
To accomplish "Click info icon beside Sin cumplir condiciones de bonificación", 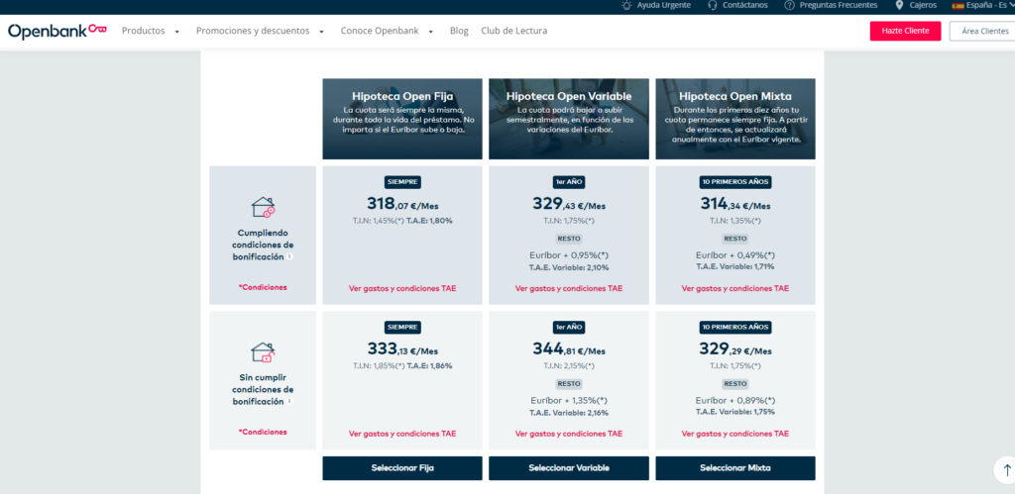I will (x=289, y=402).
